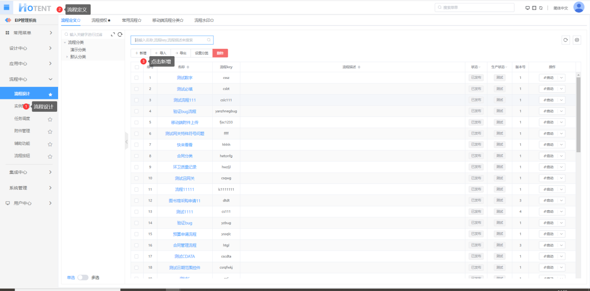590x291 pixels.
Task: Expand 用户中心 in the sidebar
Action: coord(29,203)
